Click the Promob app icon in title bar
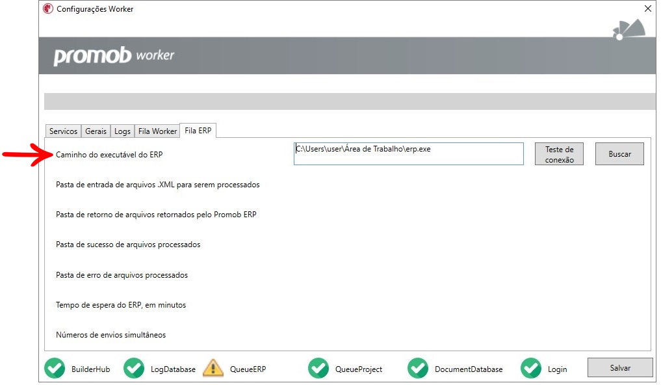Screen dimensions: 661x385 click(48, 8)
